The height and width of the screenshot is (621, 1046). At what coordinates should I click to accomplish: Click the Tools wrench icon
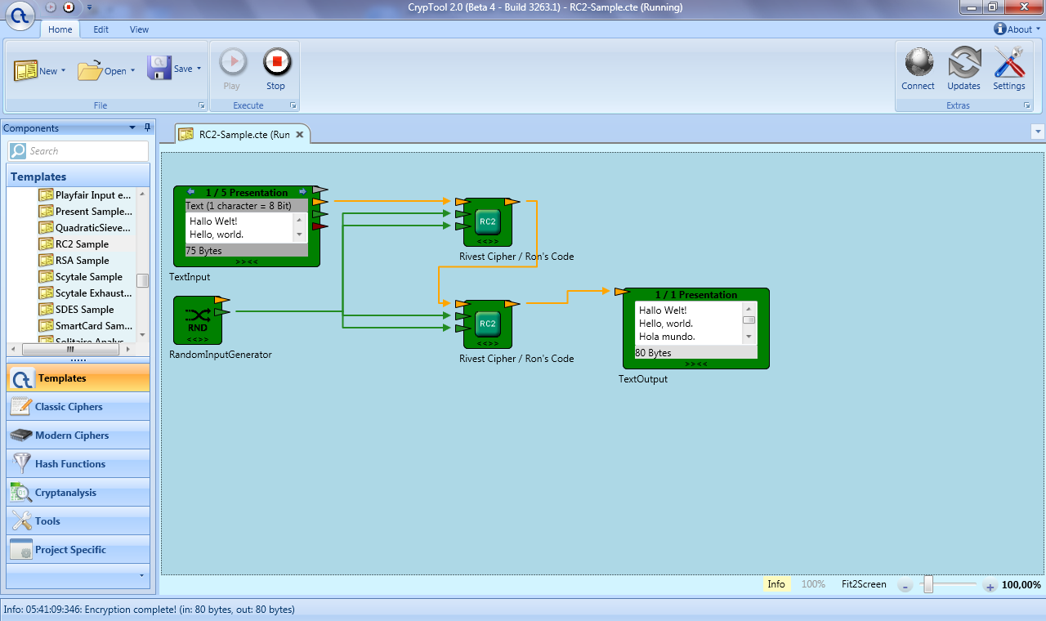point(21,521)
